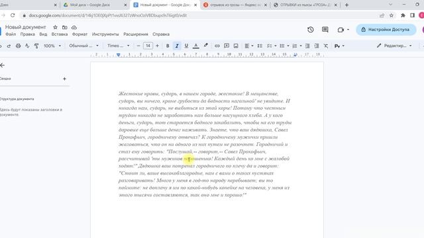Image resolution: width=424 pixels, height=238 pixels.
Task: Open the bulleted list dropdown
Action: (284, 46)
